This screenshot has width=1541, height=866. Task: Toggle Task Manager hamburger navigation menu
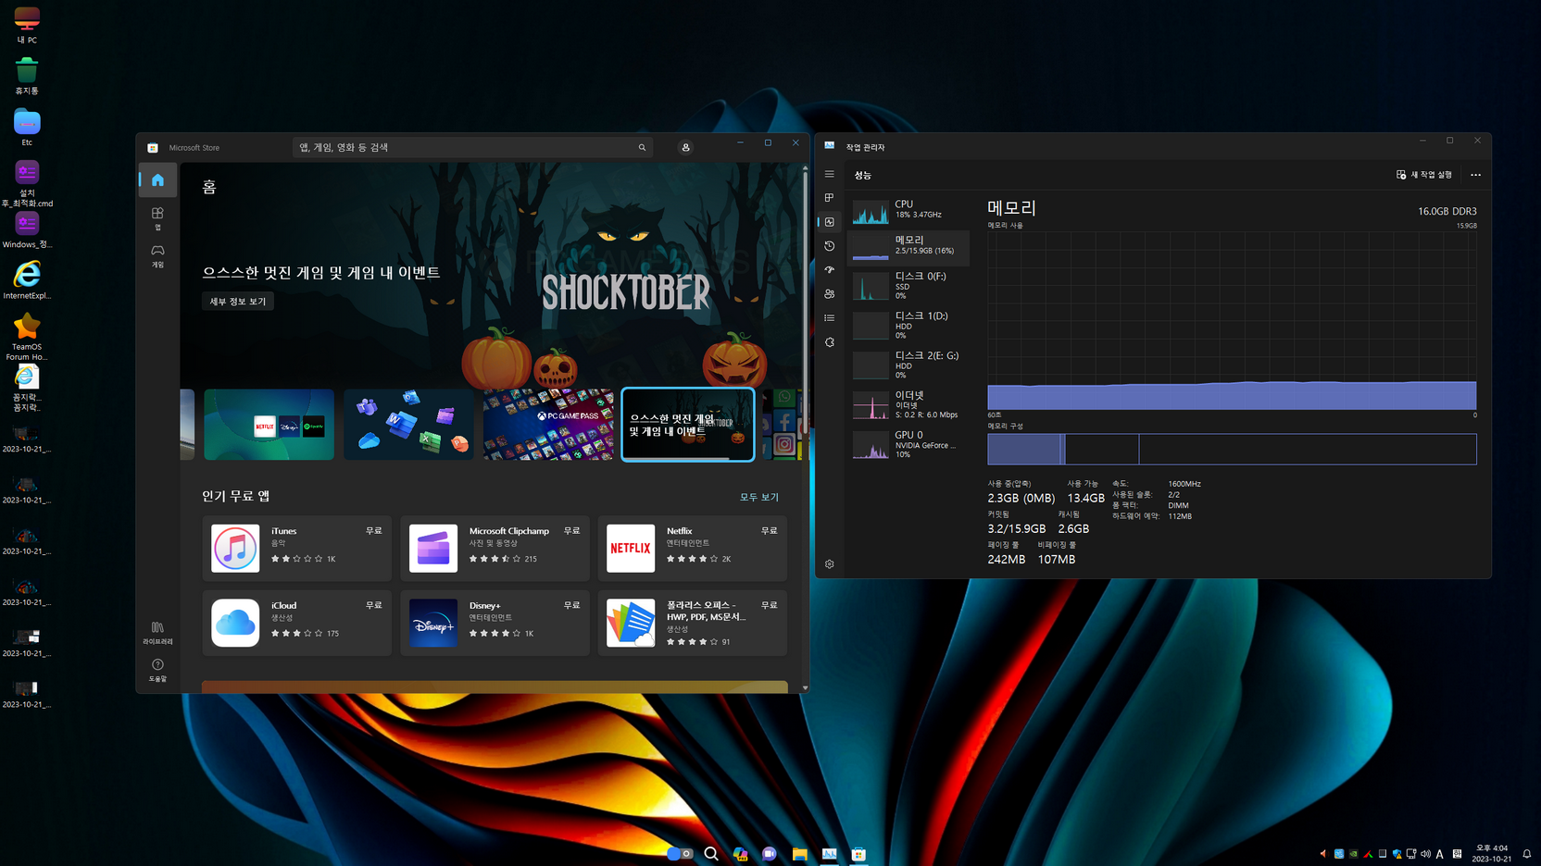(830, 174)
